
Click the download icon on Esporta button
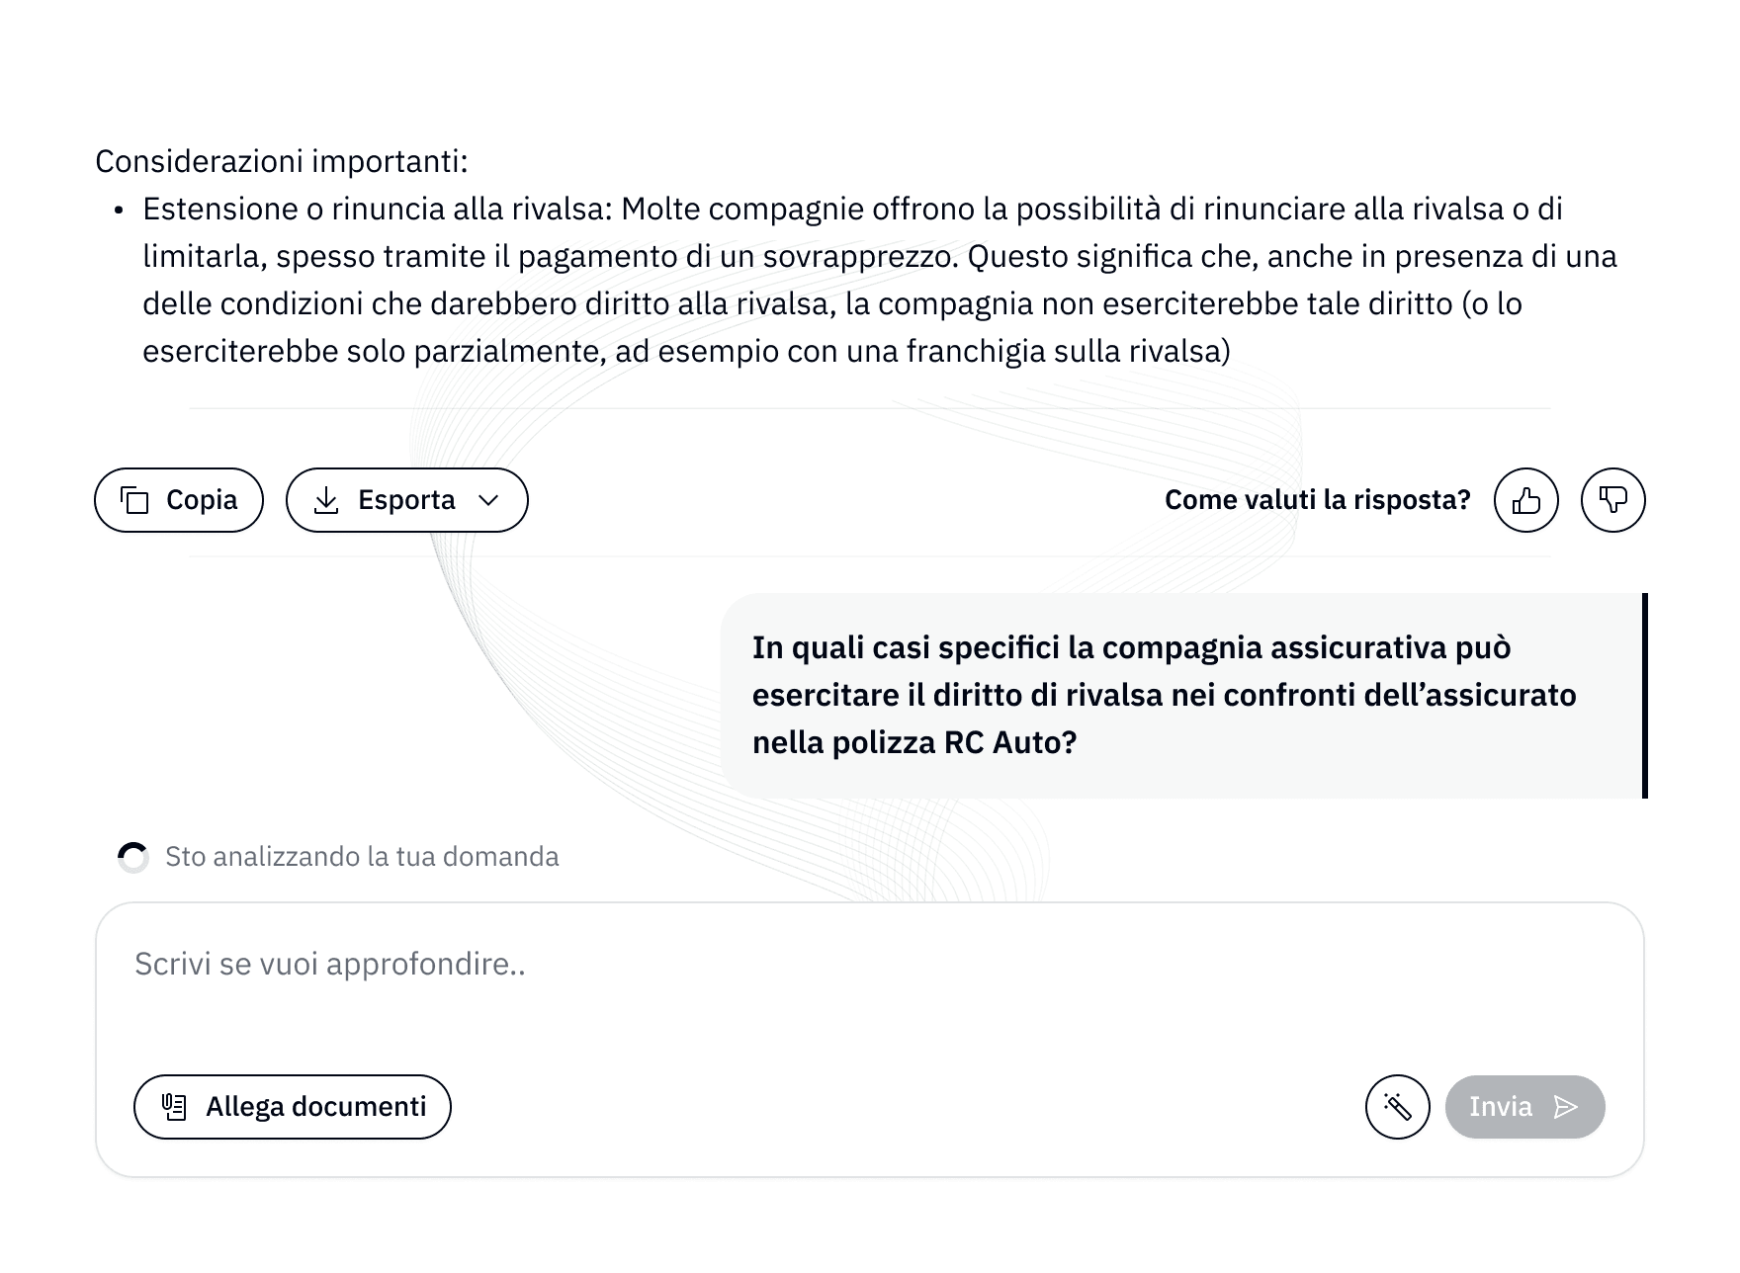click(327, 500)
